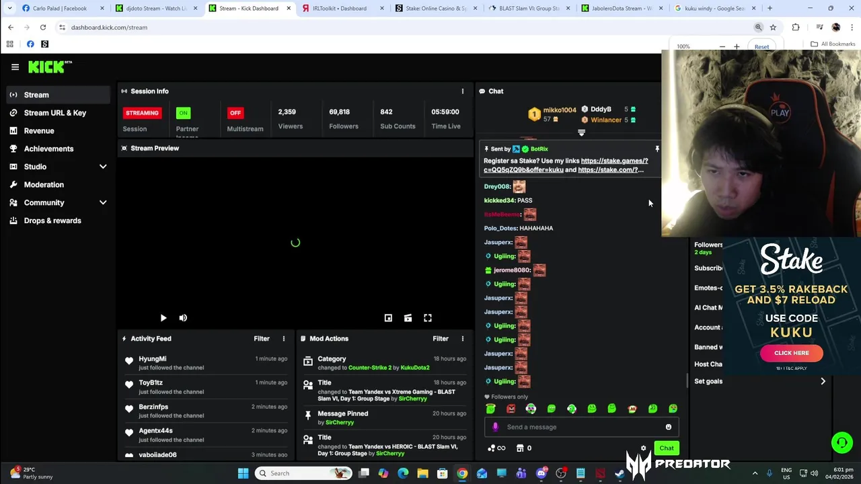Open Steam from the taskbar
Screen dimensions: 861x484
[620, 473]
